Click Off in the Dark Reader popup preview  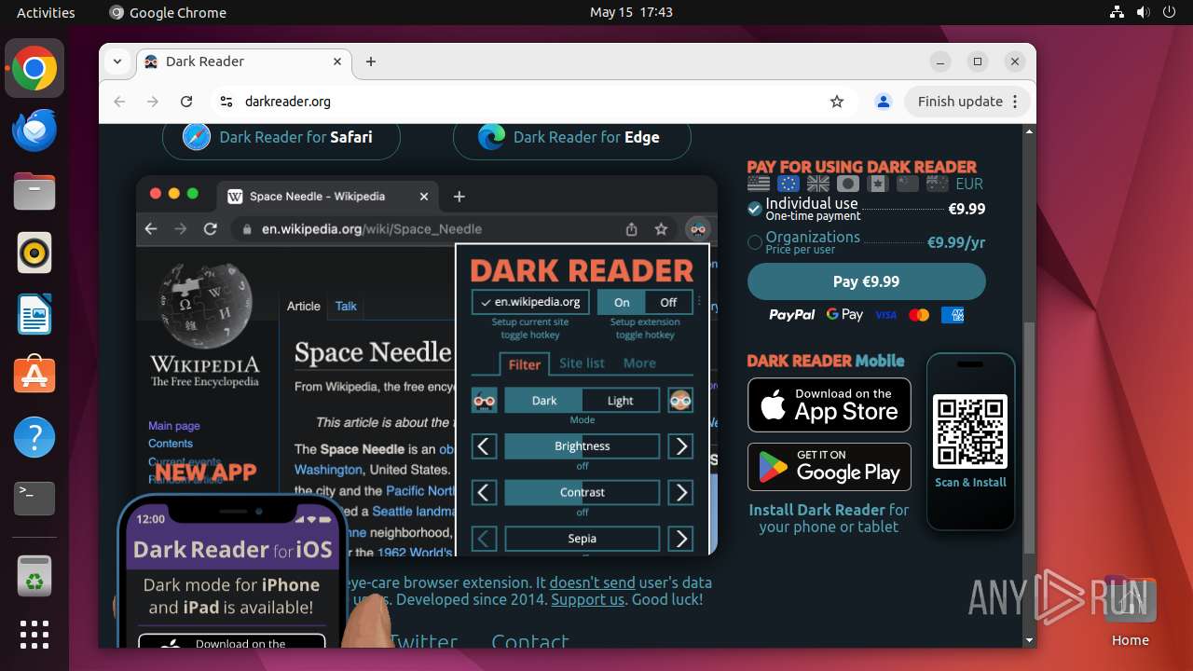pos(668,302)
